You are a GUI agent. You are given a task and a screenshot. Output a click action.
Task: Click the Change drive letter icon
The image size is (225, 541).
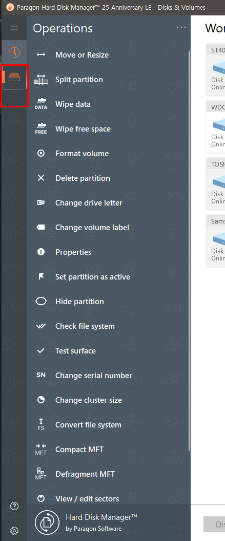(x=41, y=202)
